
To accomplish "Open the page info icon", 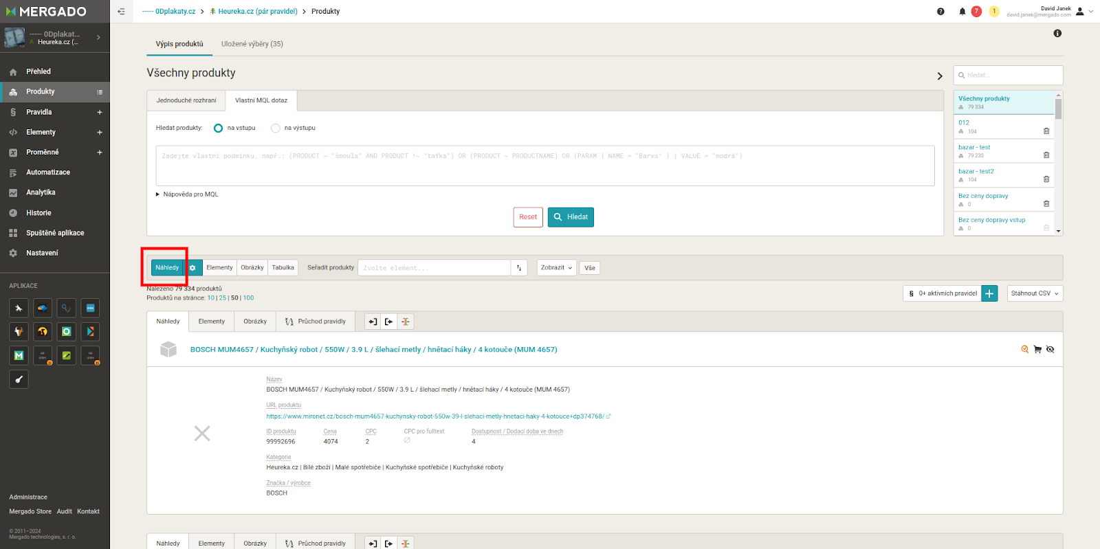I will [x=1057, y=33].
